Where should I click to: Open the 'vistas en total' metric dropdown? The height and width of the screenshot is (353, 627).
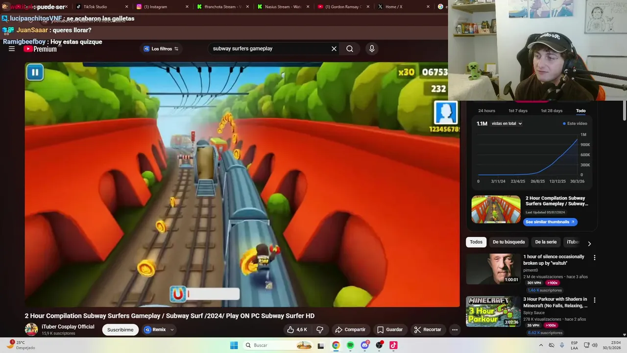pos(506,124)
